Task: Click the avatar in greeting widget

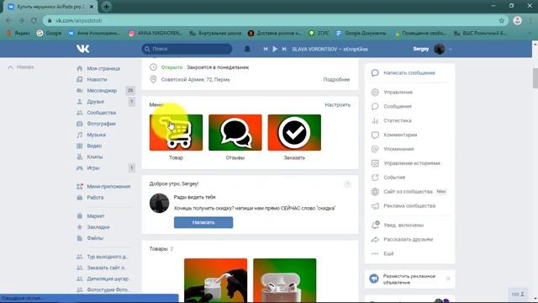Action: pos(159,203)
